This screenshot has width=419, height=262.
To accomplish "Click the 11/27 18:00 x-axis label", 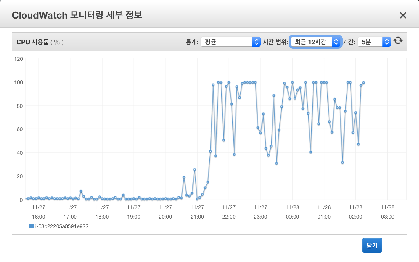I will tap(102, 212).
